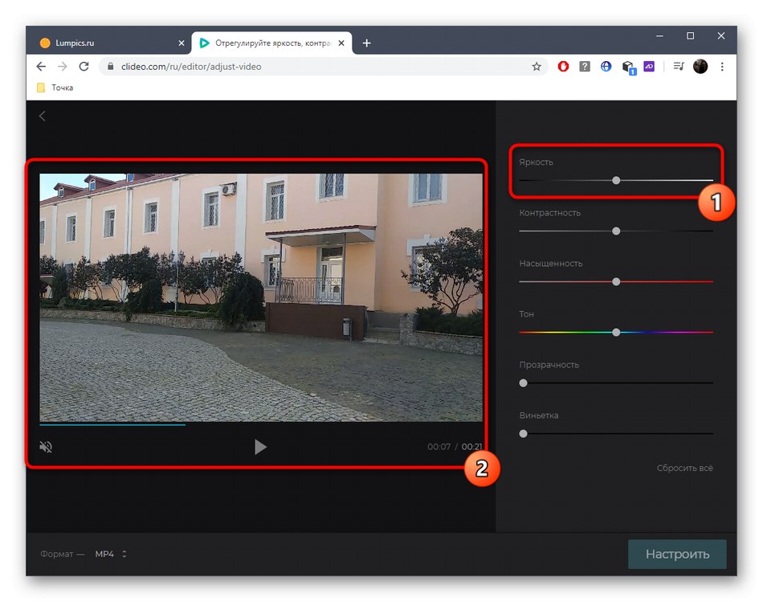Close the Lumpics.ru tab

click(x=181, y=43)
